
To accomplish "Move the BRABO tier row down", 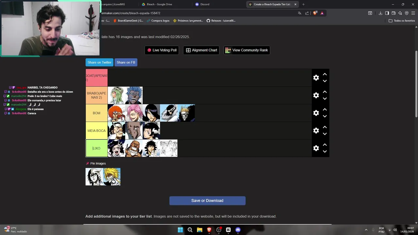I will coord(325,99).
